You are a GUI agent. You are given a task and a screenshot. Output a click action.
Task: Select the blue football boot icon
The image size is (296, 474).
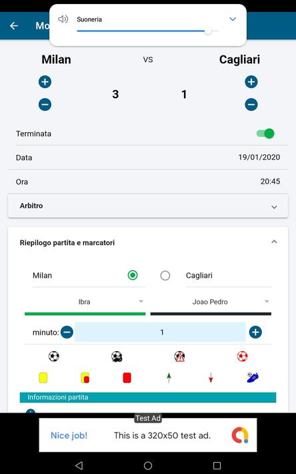click(253, 378)
